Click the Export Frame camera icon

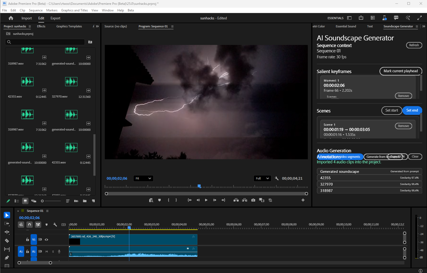pyautogui.click(x=253, y=200)
